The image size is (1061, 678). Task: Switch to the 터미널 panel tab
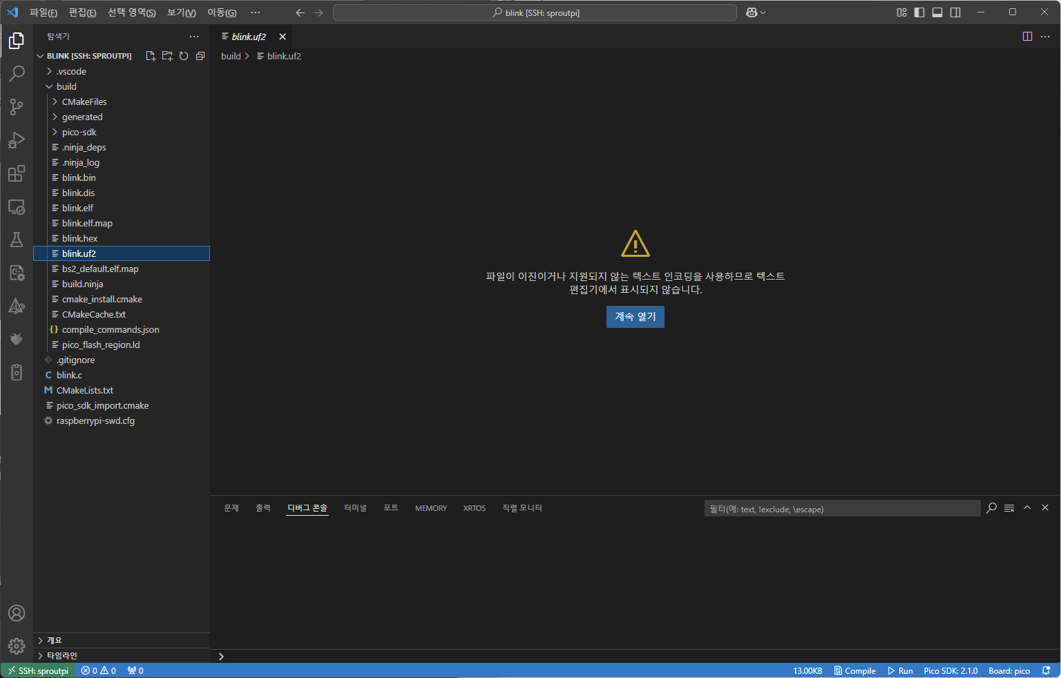pyautogui.click(x=355, y=508)
